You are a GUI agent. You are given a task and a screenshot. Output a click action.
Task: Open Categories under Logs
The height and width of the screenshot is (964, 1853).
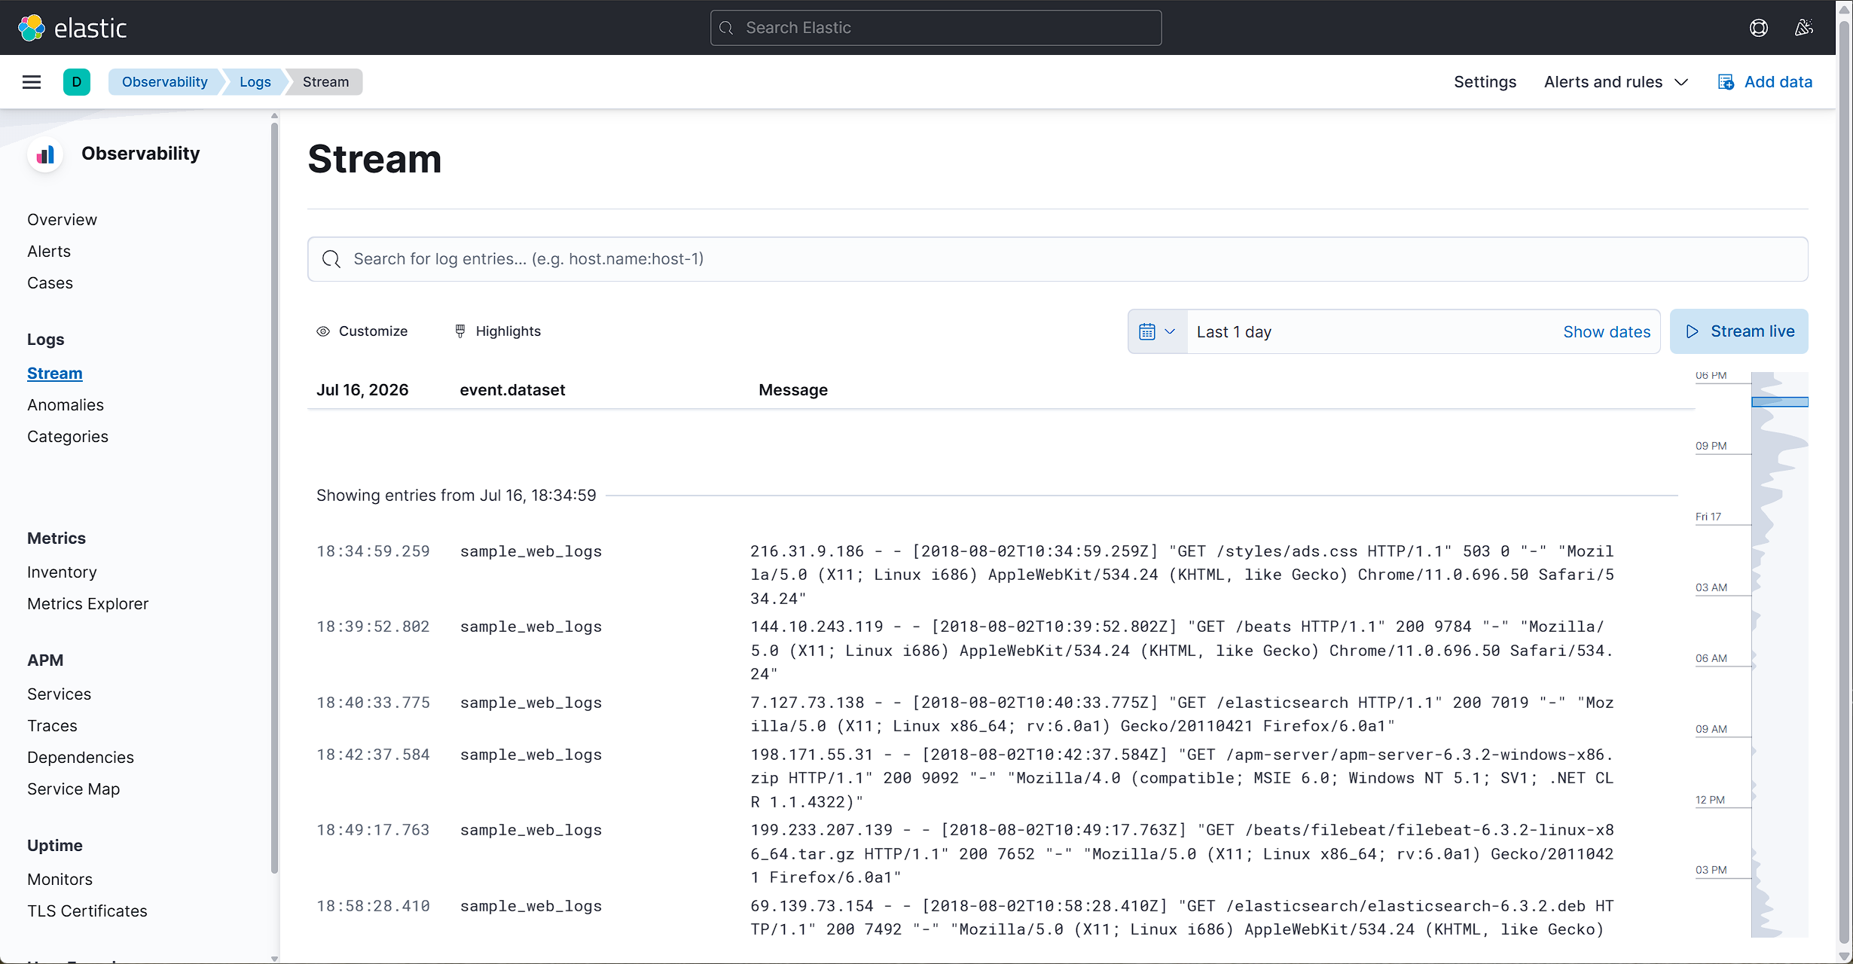click(x=68, y=437)
